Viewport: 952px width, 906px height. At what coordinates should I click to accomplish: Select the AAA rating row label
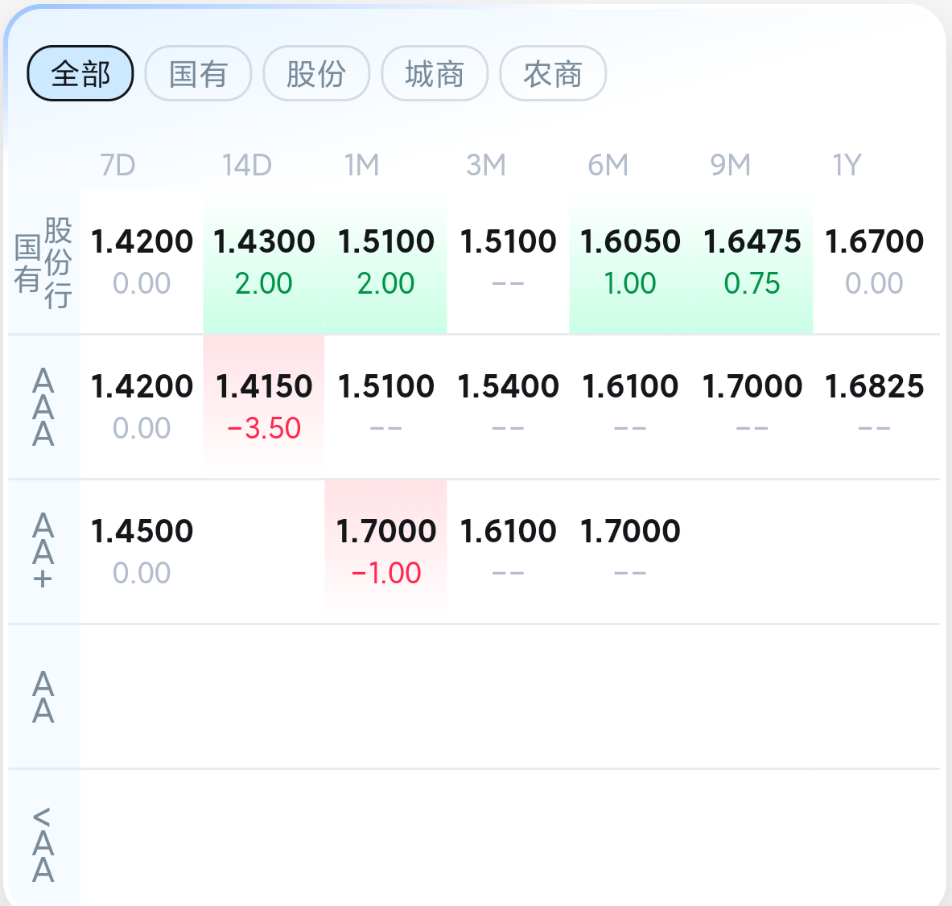(x=43, y=407)
